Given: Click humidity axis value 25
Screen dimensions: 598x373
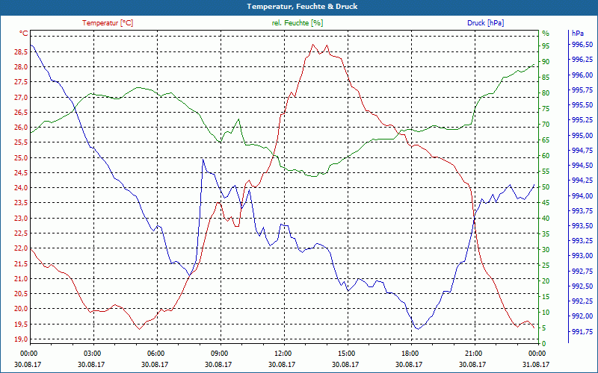Looking at the screenshot, I should coord(546,266).
